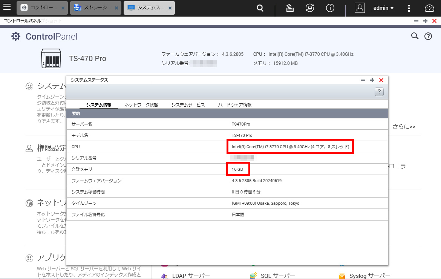Click the Intel Core i7-3770 CPU row value
This screenshot has height=279, width=441.
point(290,147)
